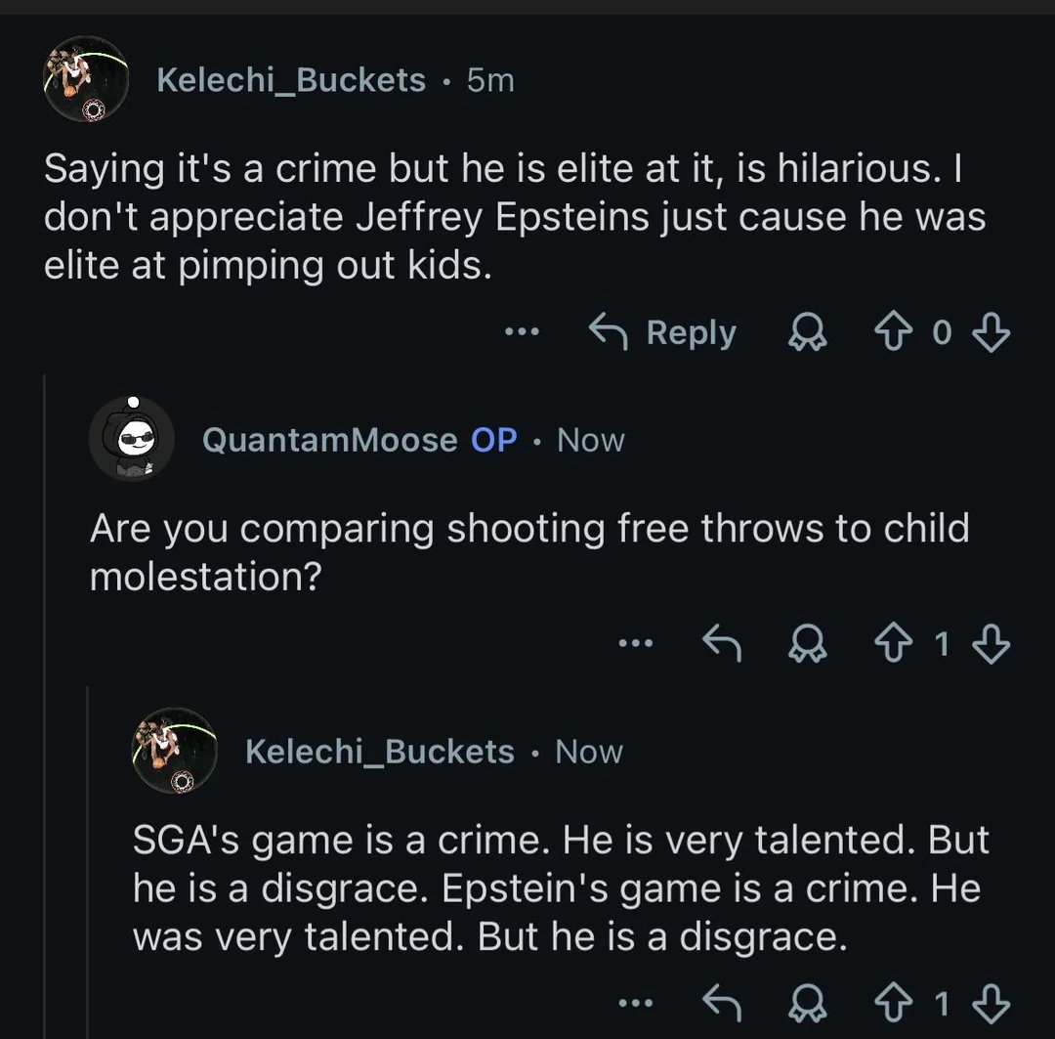View Kelechi_Buckets avatar on top comment
Screen dimensions: 1055x1039
click(86, 79)
